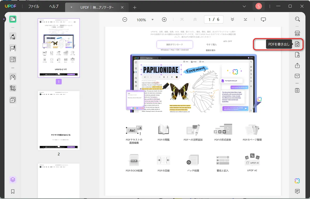Click the 60% OFF label

(x=228, y=41)
